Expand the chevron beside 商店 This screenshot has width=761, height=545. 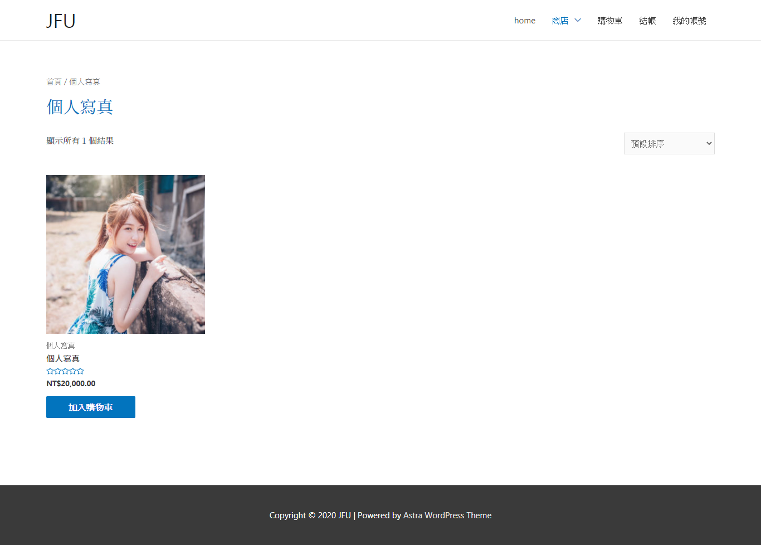pos(578,21)
